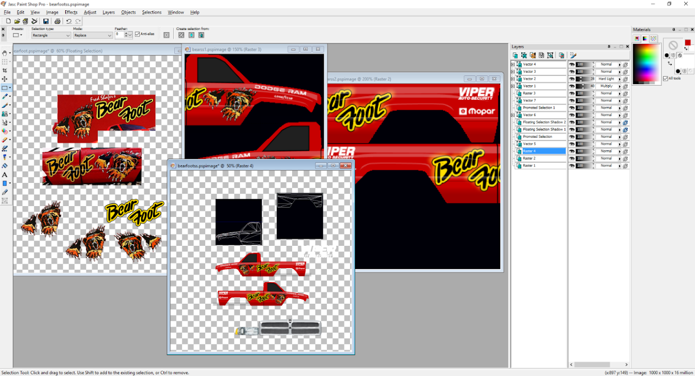Screen dimensions: 695x376
Task: Expand the Vector 3 layer group
Action: tap(513, 72)
